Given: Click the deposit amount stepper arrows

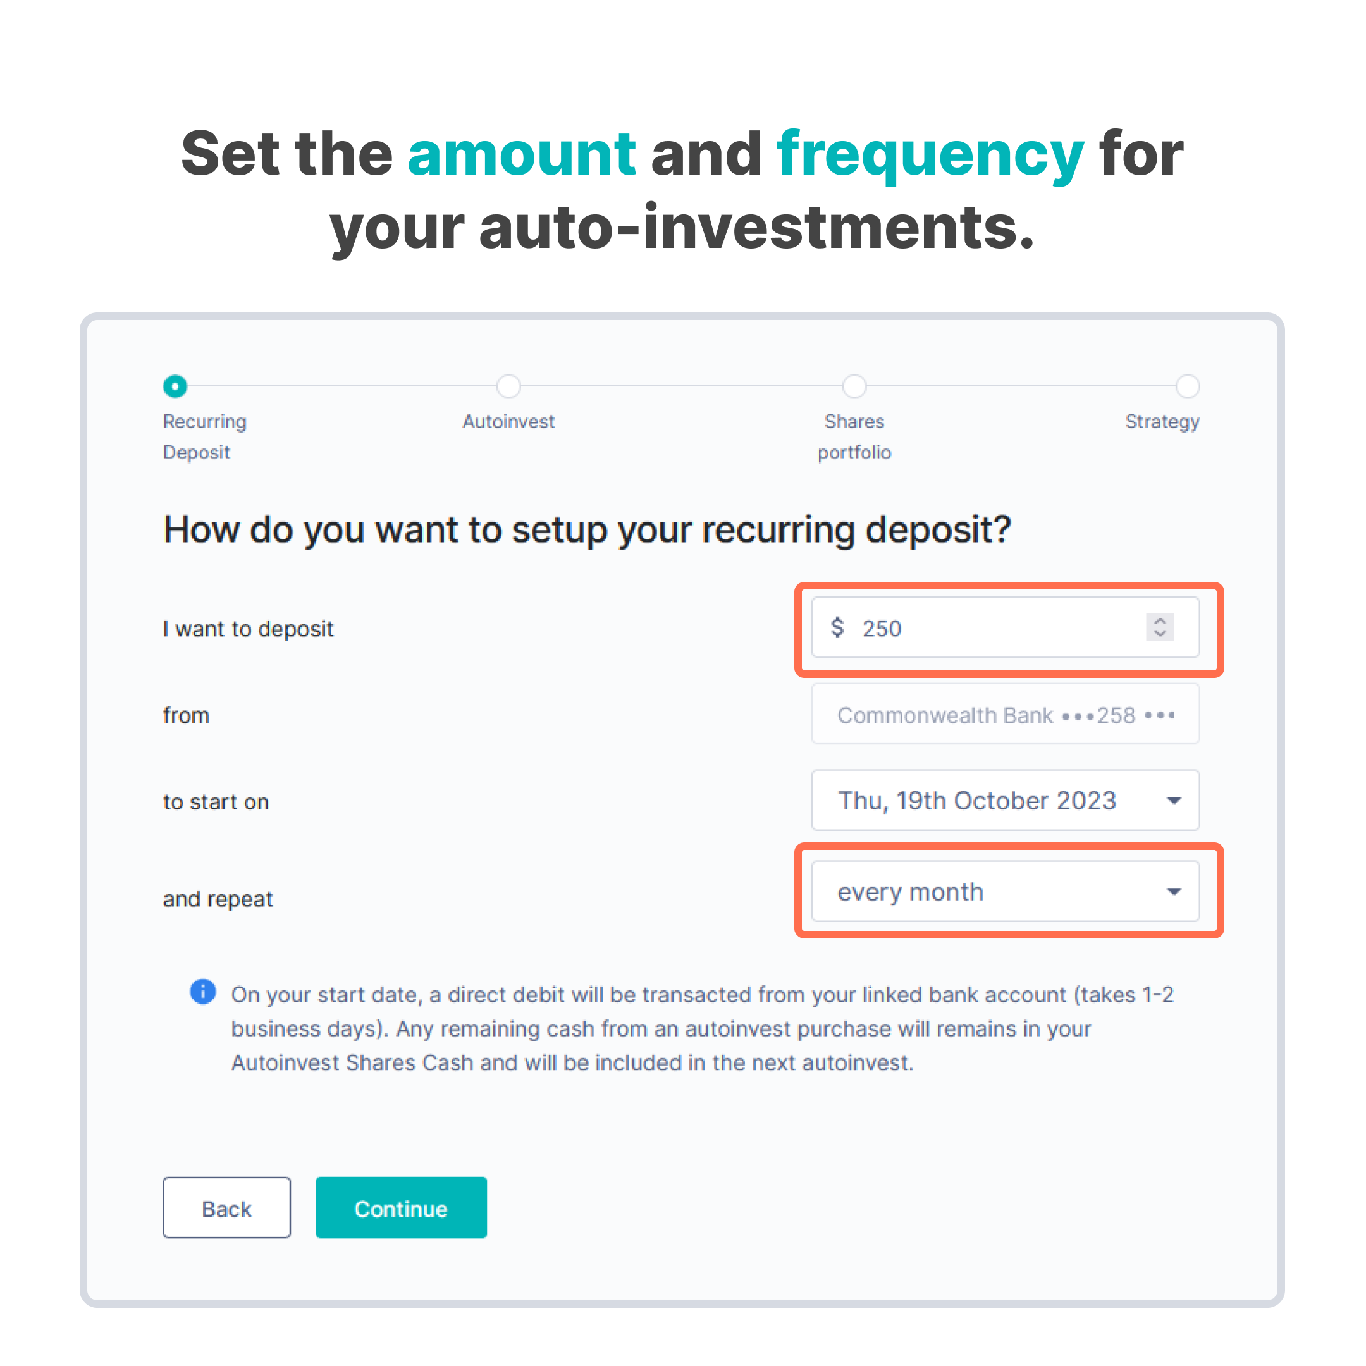Looking at the screenshot, I should click(1160, 627).
